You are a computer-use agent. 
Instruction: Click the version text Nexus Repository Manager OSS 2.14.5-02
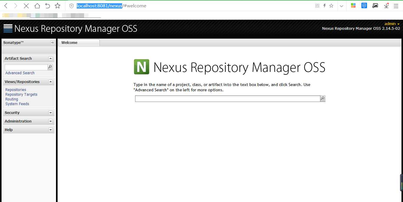click(361, 29)
